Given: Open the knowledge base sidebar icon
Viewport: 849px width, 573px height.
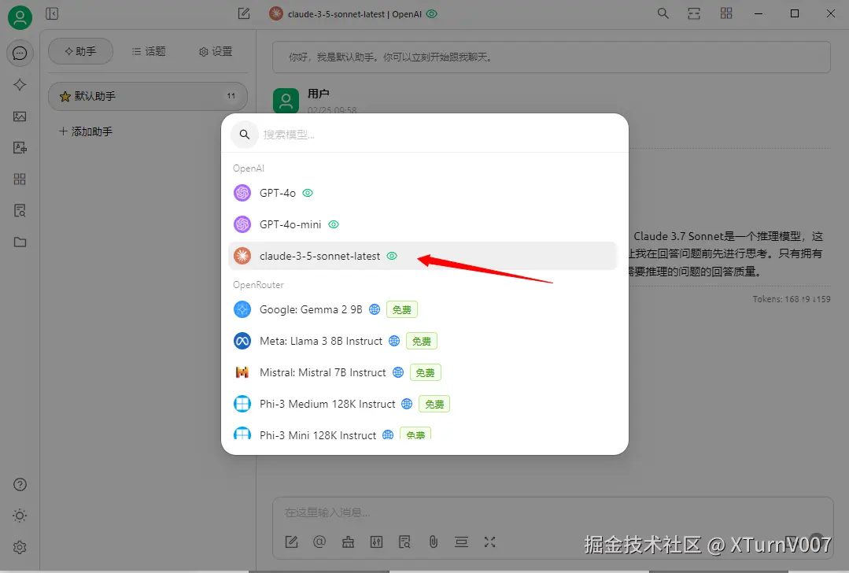Looking at the screenshot, I should 20,211.
